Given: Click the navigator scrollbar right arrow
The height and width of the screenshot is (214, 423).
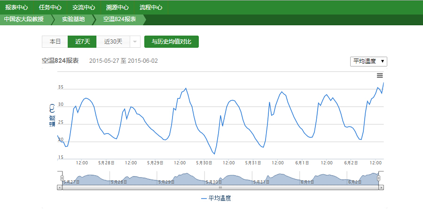Looking at the screenshot, I should [x=382, y=187].
